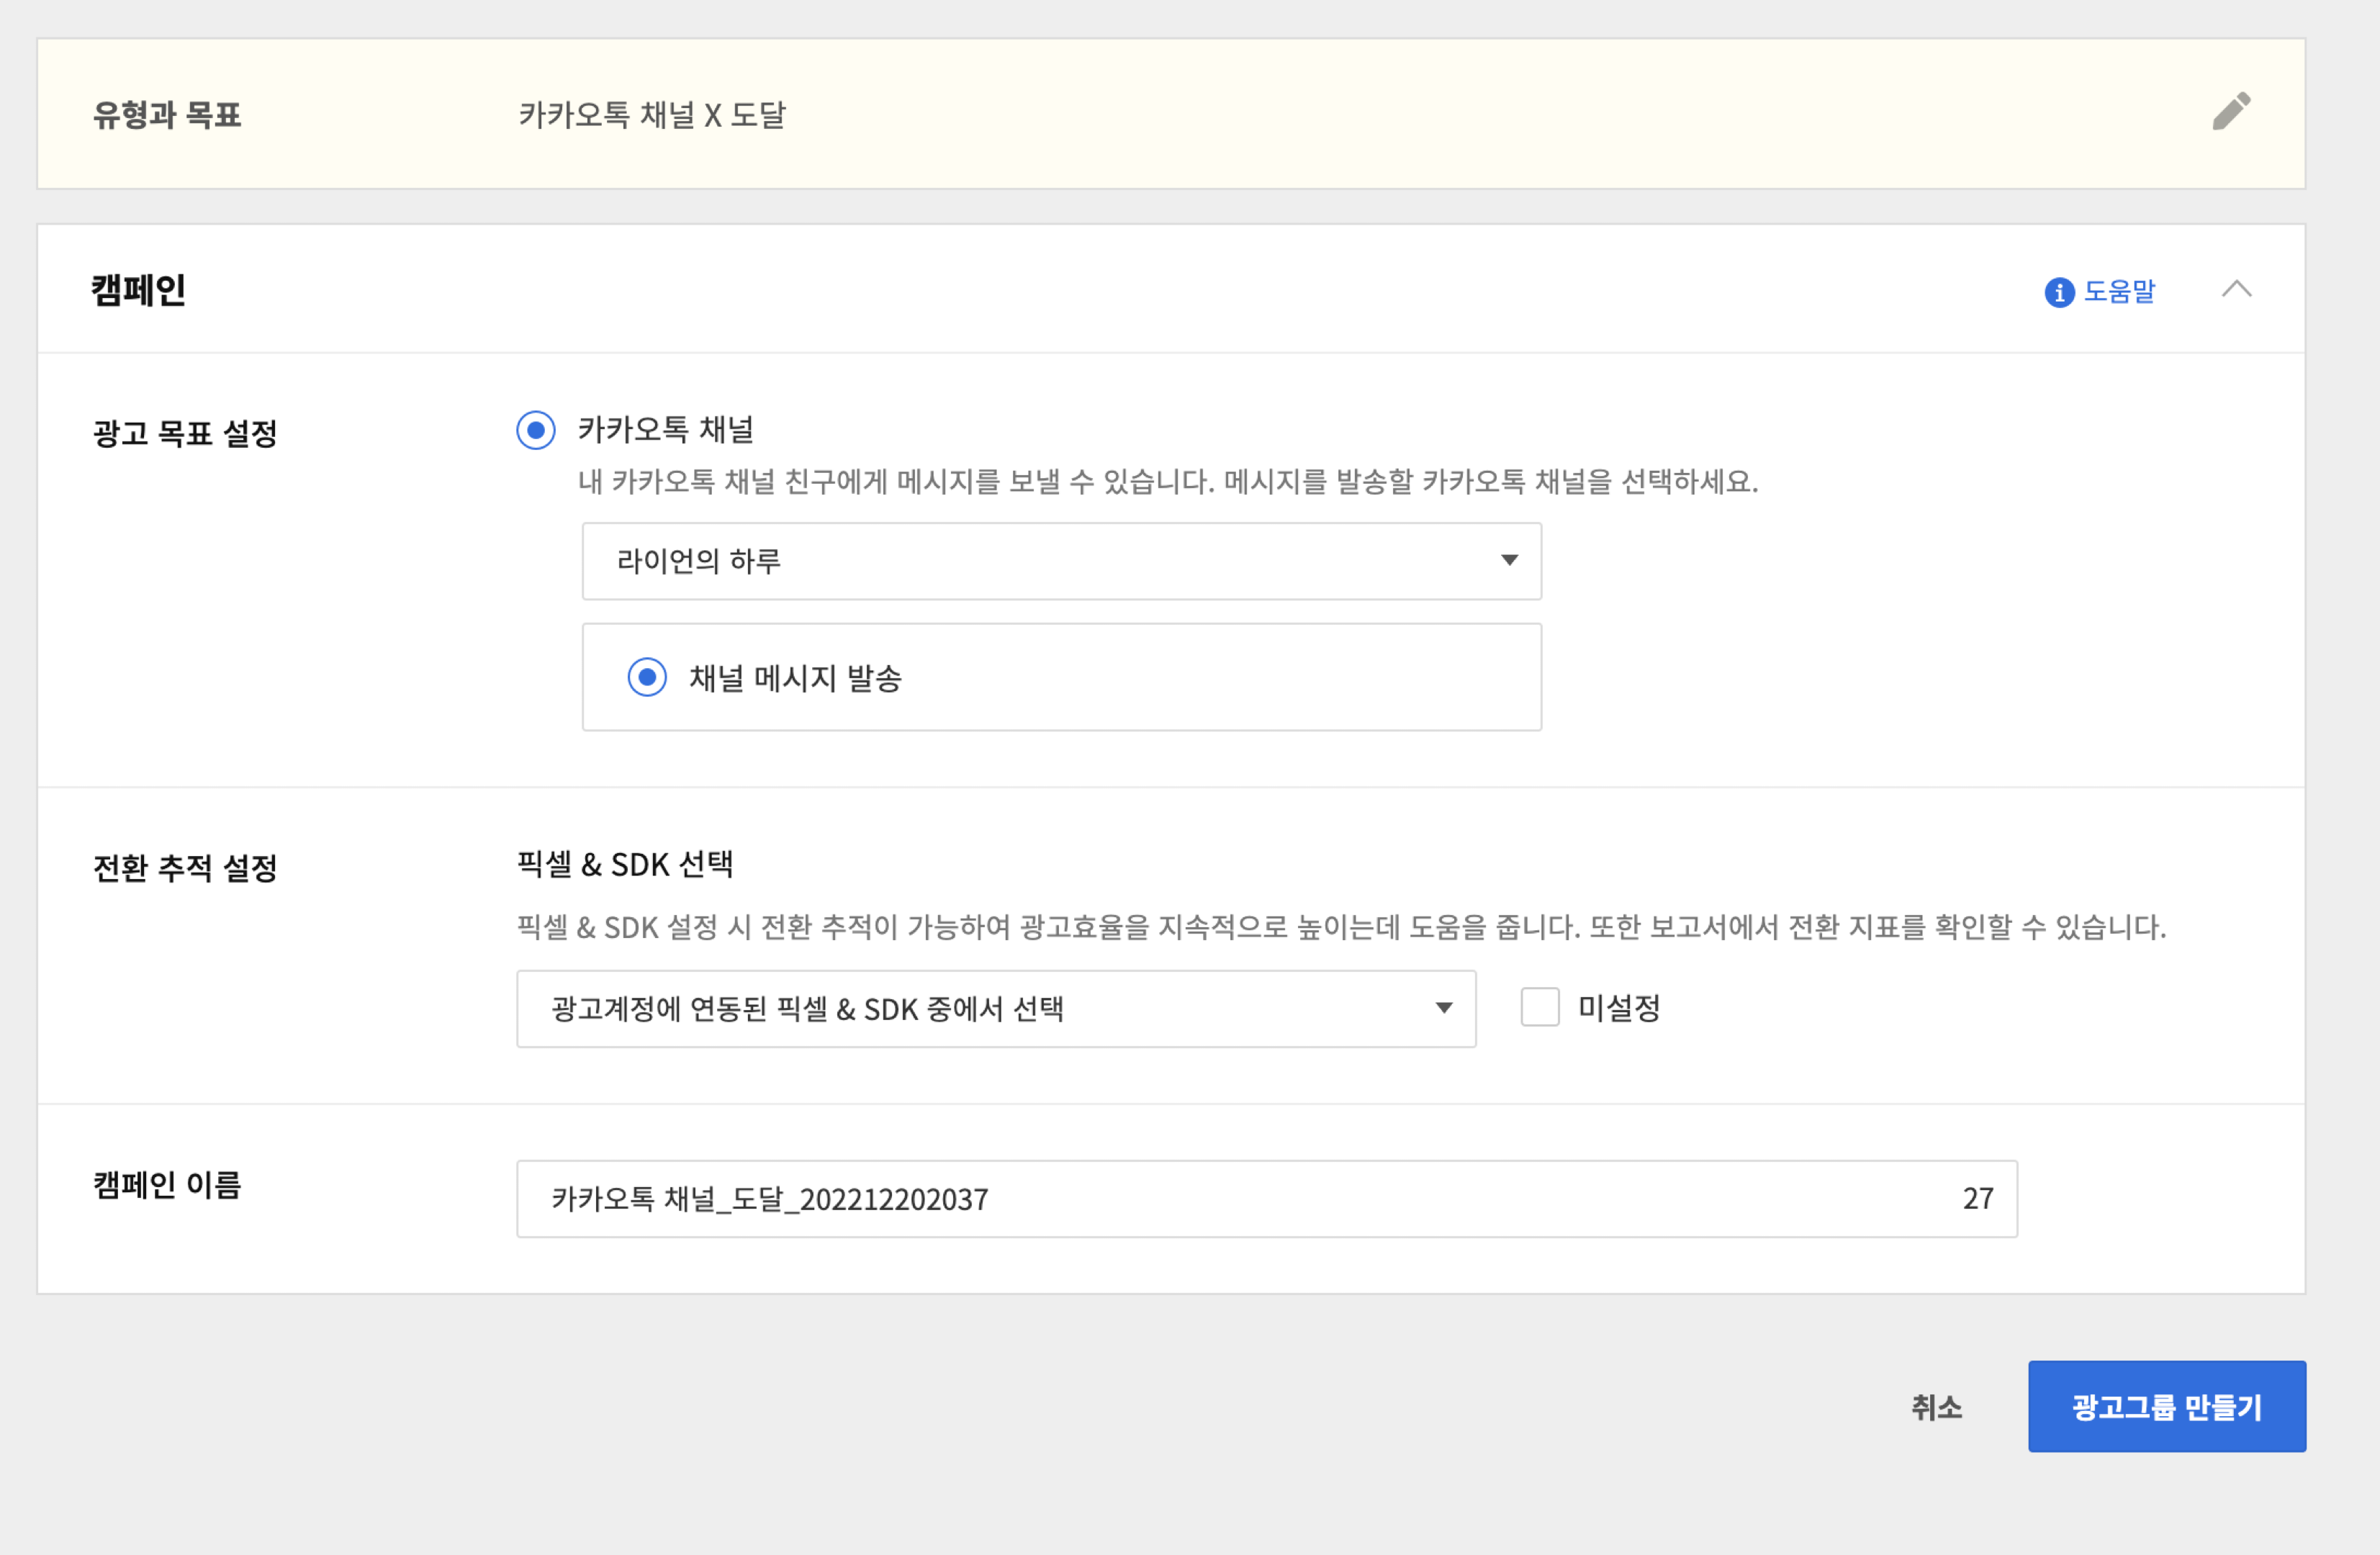Click the 카카오톡 채널 X 도달 text
The image size is (2380, 1555).
click(x=652, y=115)
